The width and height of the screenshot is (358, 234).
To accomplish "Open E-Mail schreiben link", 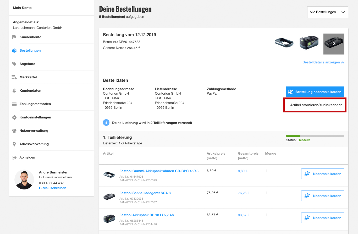I will [x=53, y=188].
